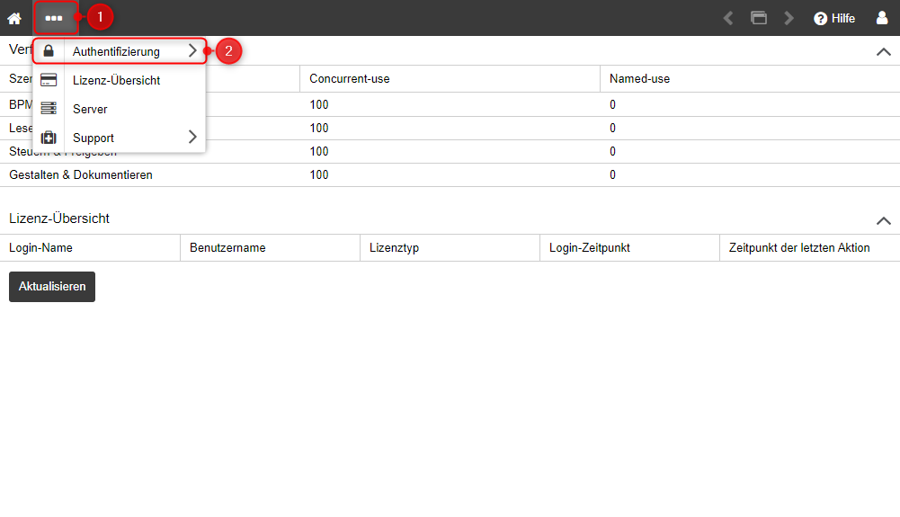Screen dimensions: 900x517
Task: Navigate back with left arrow icon
Action: tap(728, 18)
